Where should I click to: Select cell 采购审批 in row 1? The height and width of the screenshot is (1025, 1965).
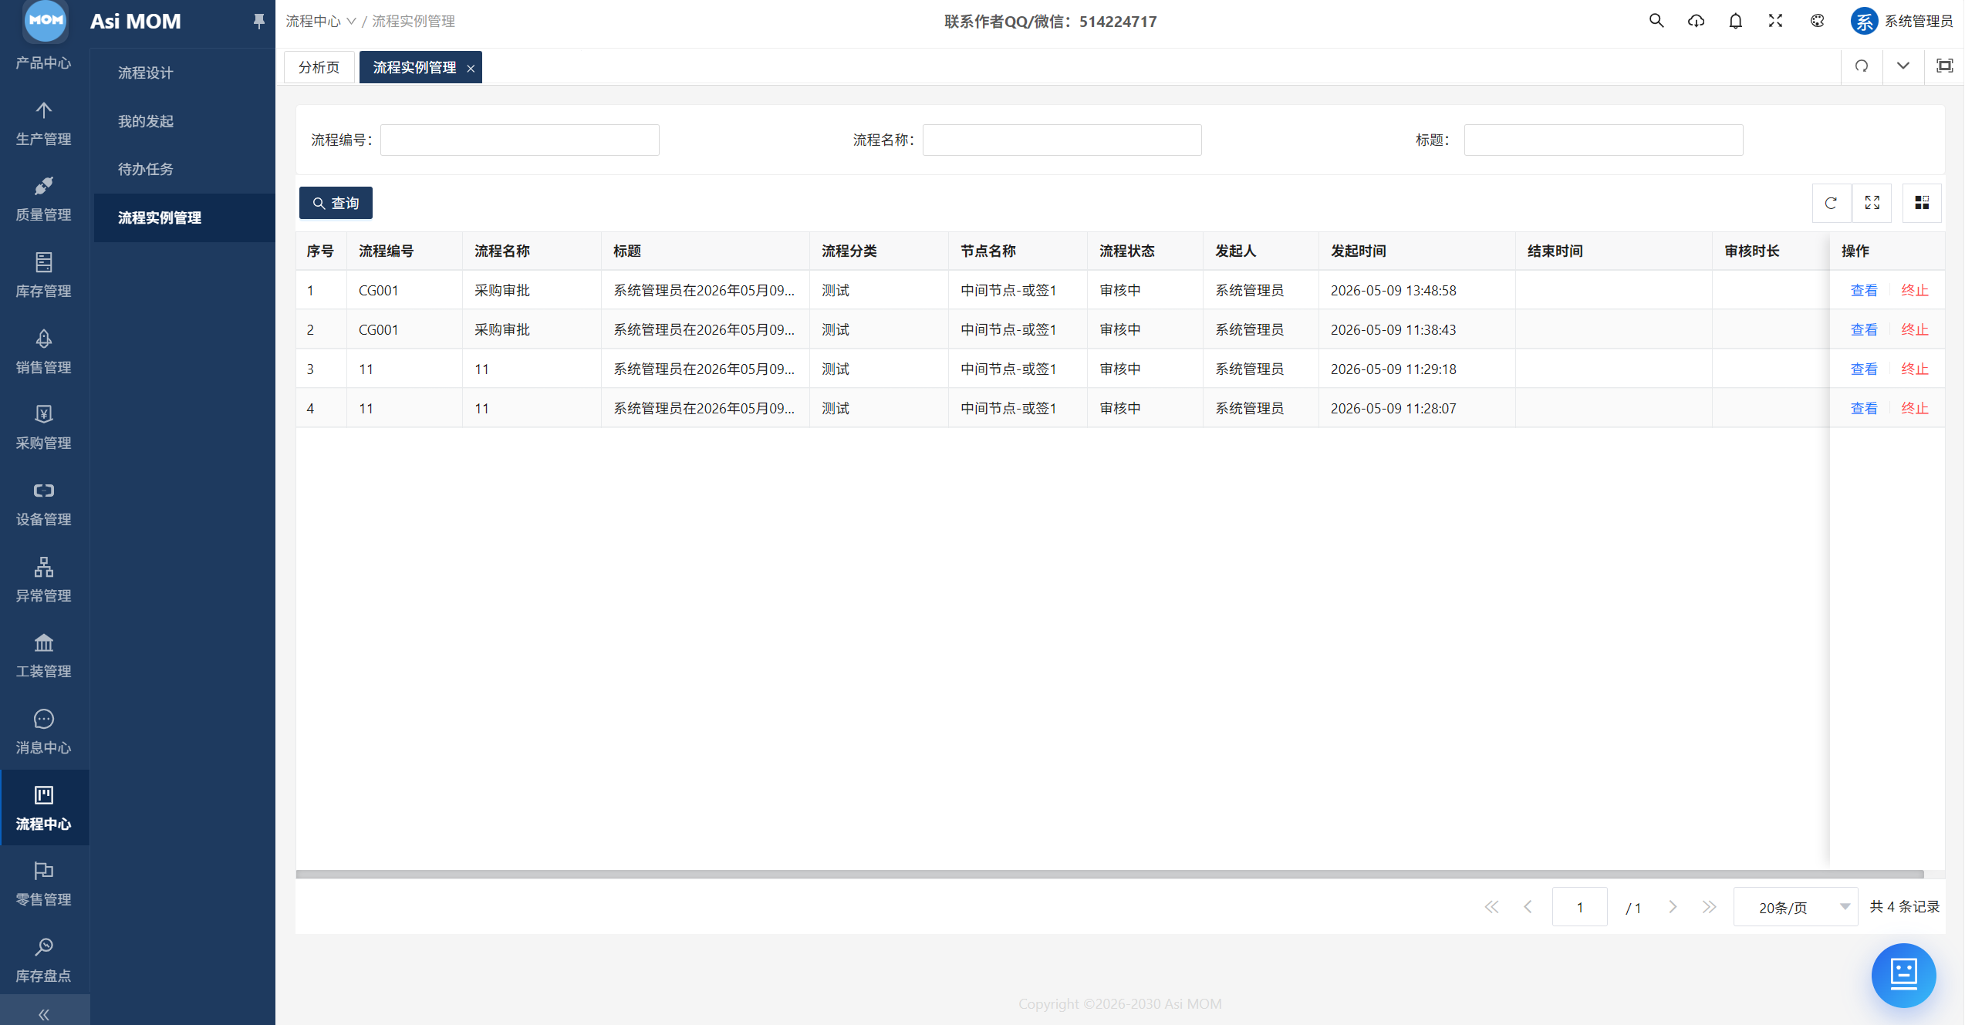(x=532, y=290)
